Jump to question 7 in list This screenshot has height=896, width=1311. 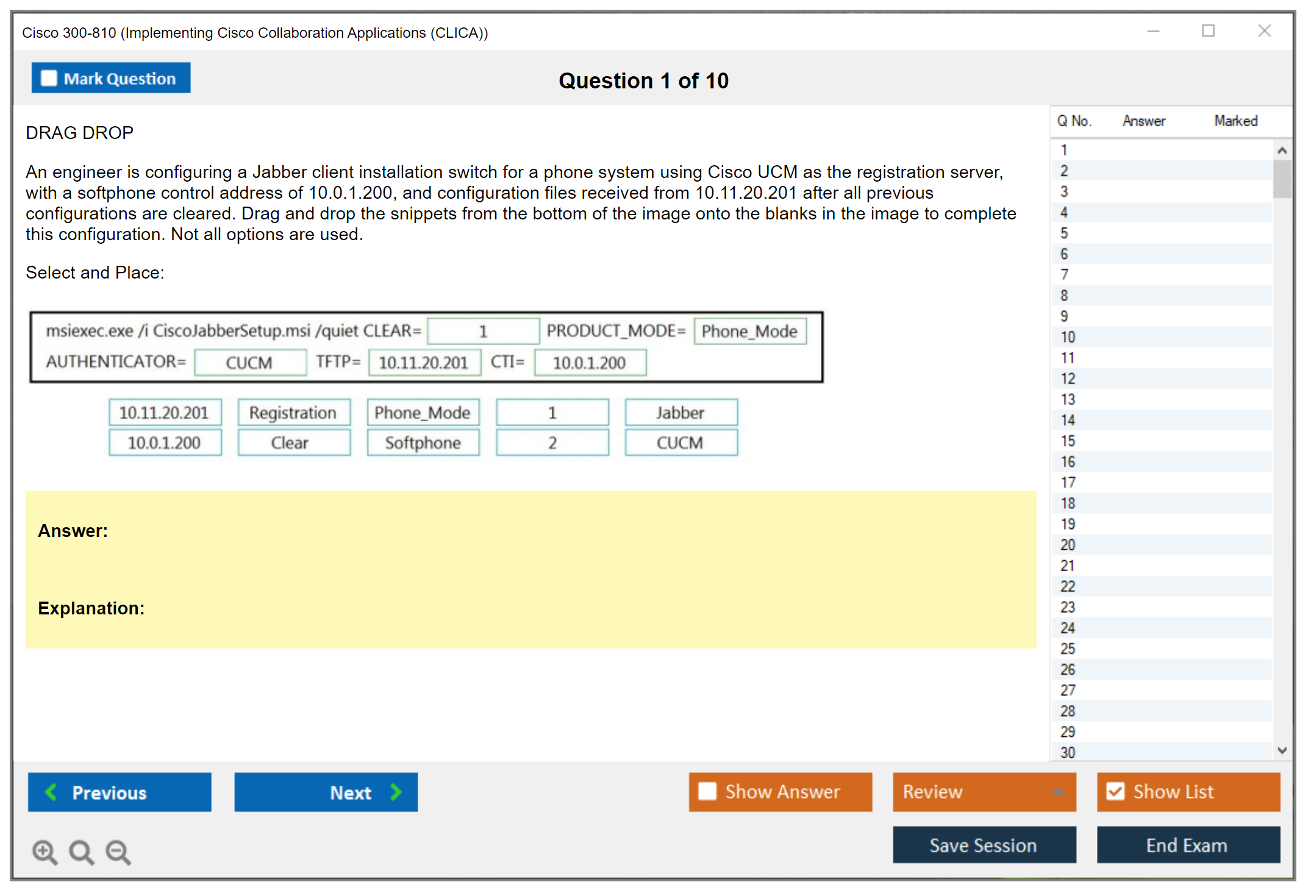[x=1064, y=274]
